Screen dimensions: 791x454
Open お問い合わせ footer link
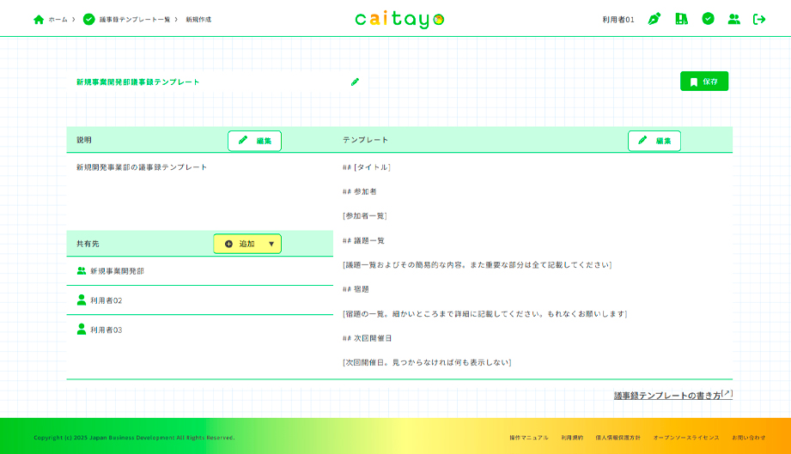[x=749, y=438]
